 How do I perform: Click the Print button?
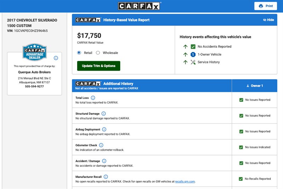pos(266,6)
